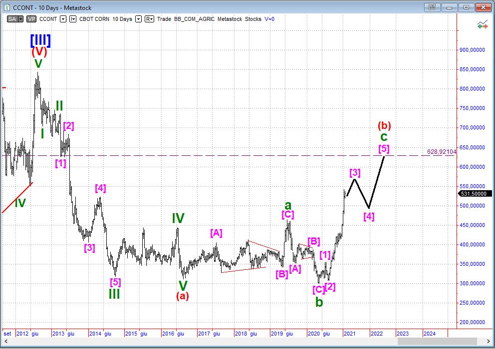Click the 10 Days periodicity text
This screenshot has height=349, width=495.
click(x=122, y=19)
